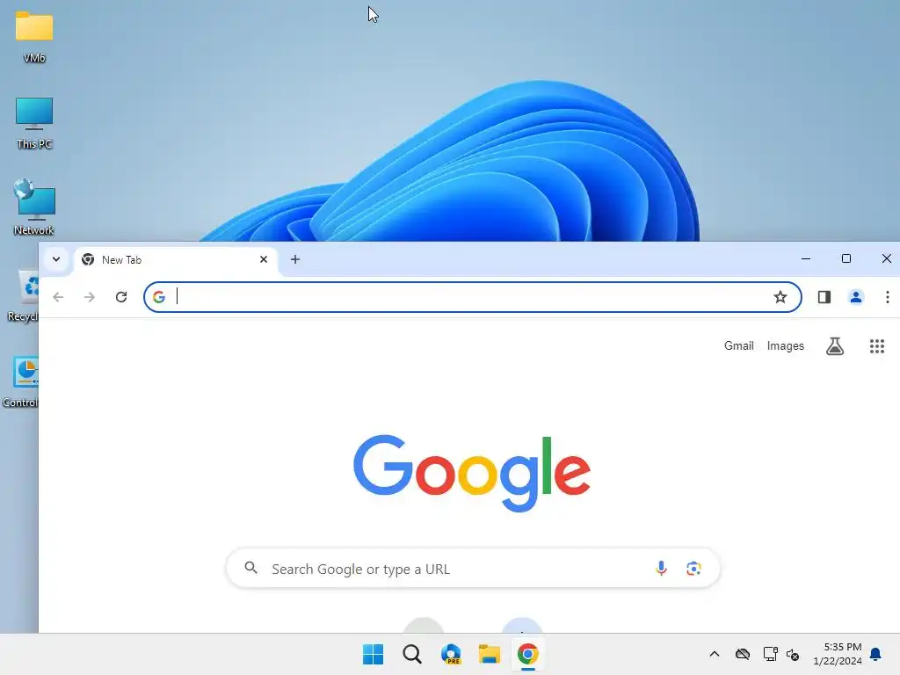This screenshot has width=900, height=675.
Task: Open the Images link
Action: pyautogui.click(x=785, y=345)
